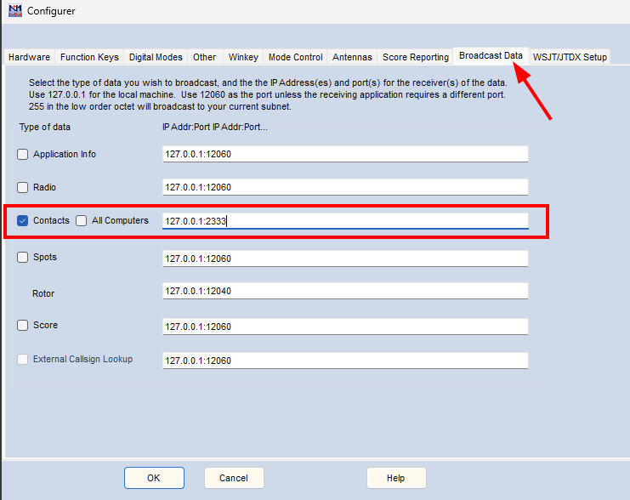Open the Antennas tab
The width and height of the screenshot is (630, 500).
[x=352, y=58]
